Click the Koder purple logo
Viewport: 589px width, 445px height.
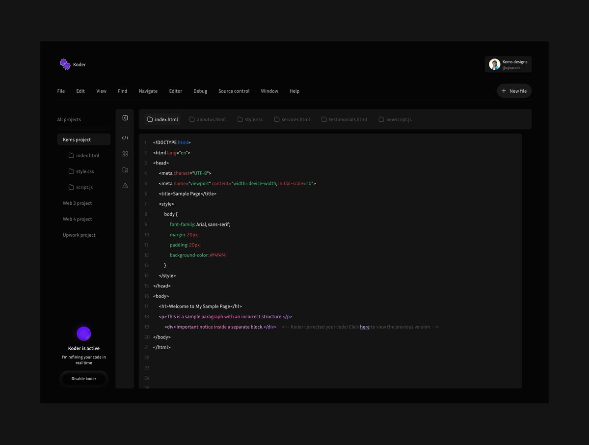(x=64, y=64)
